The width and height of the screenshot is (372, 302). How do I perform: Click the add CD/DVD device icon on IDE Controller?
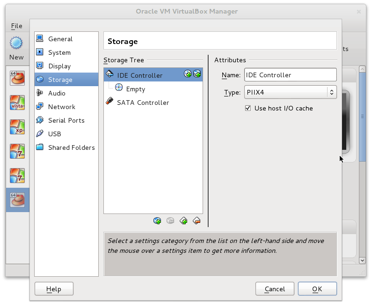coord(188,74)
